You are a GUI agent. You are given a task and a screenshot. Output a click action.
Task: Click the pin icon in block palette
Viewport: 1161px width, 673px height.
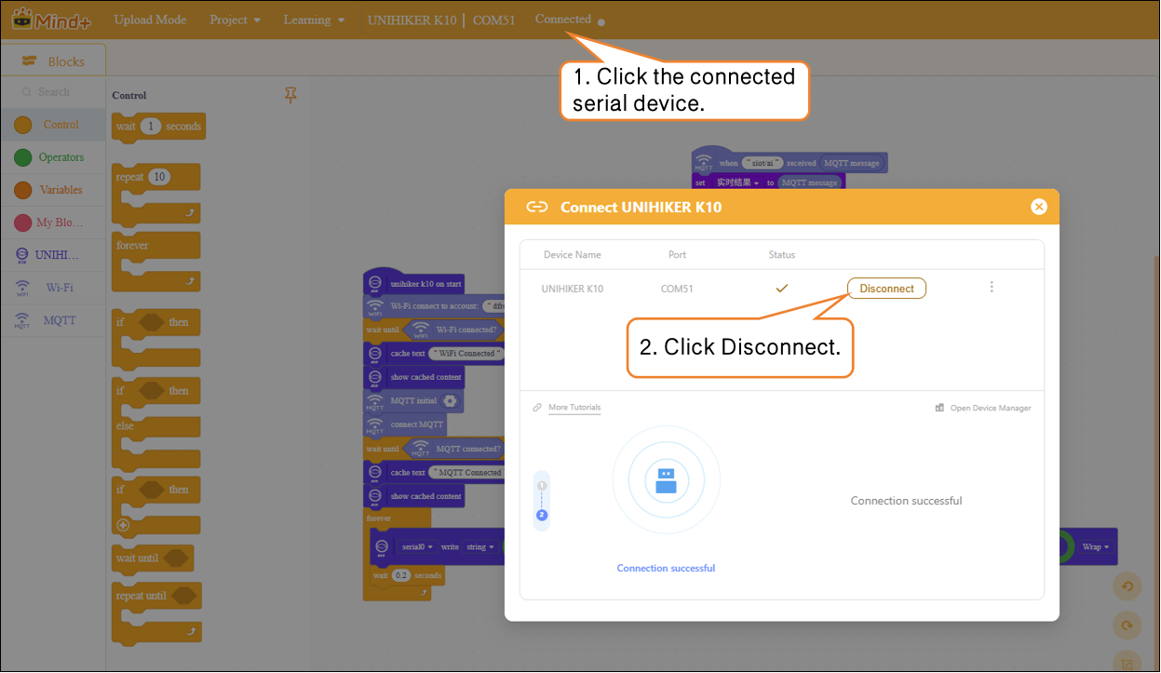[x=290, y=95]
